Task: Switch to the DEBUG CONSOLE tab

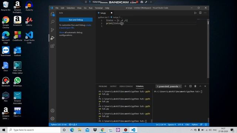Action: pyautogui.click(x=126, y=86)
